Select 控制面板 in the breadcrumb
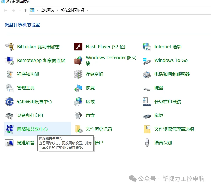The image size is (211, 187). pos(47,10)
